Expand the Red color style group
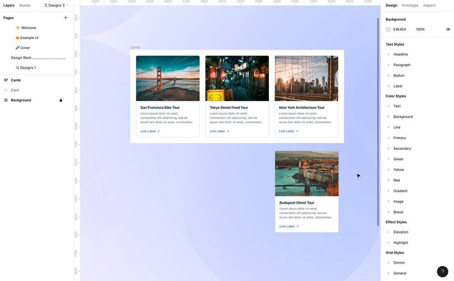This screenshot has width=454, height=281. 389,180
